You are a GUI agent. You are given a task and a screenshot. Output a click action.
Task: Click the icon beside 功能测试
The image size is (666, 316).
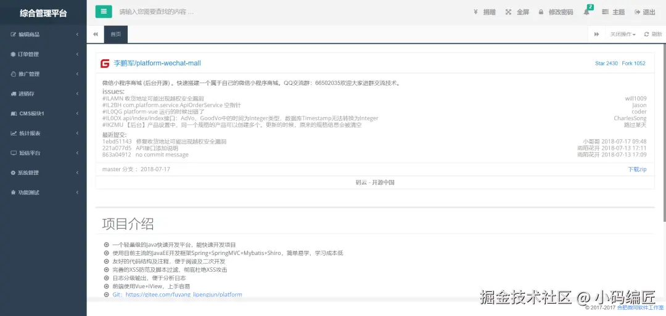click(x=13, y=192)
